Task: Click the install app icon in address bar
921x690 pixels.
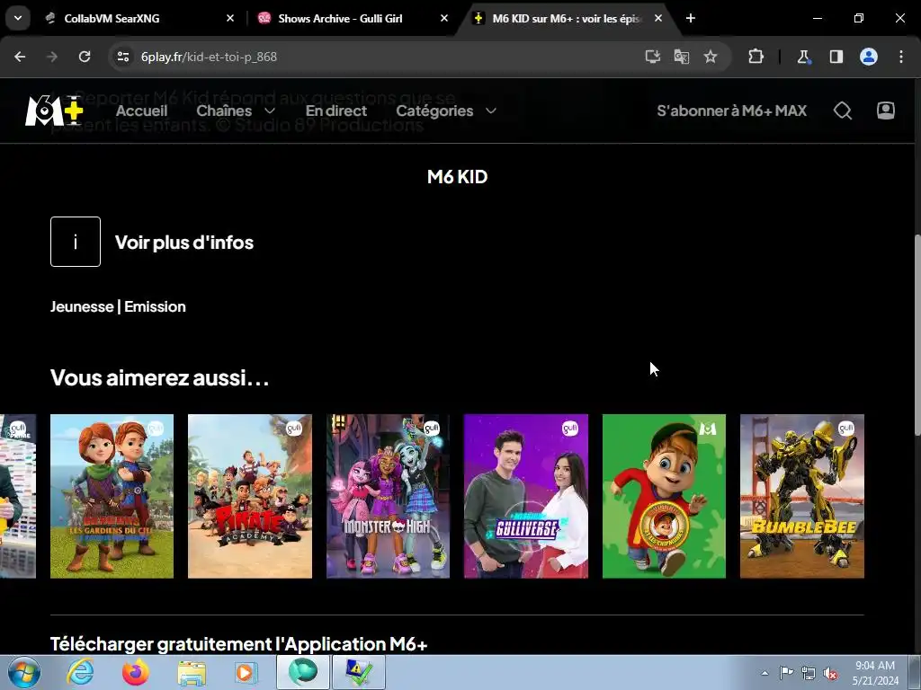Action: [653, 57]
